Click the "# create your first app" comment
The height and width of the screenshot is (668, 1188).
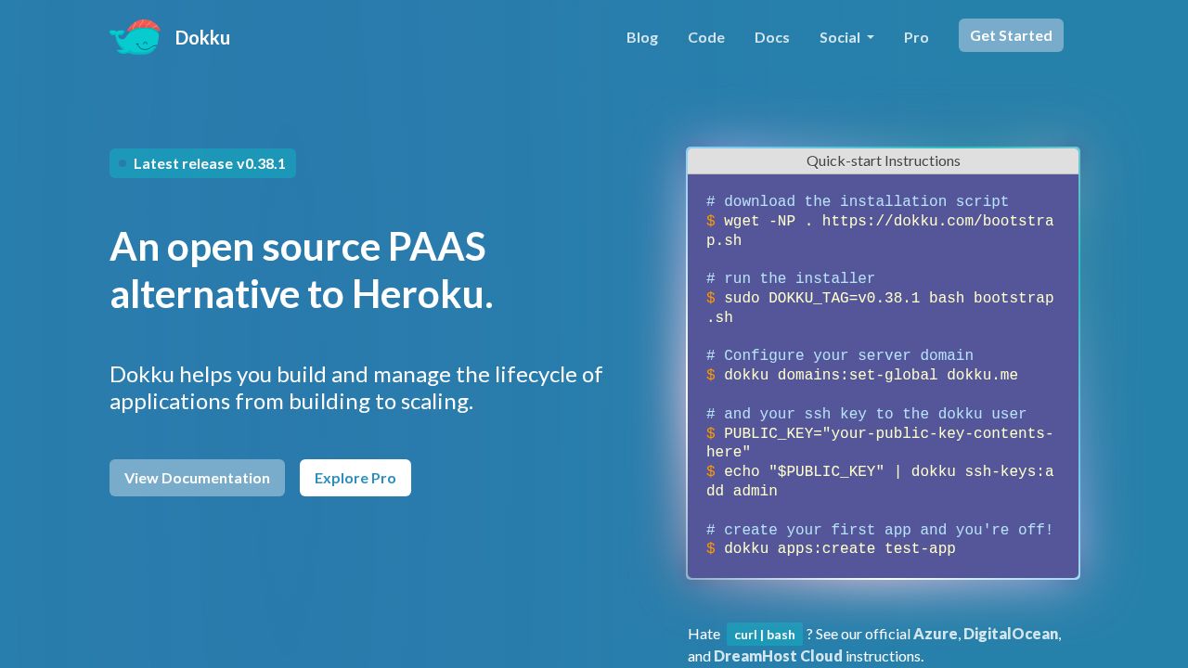pyautogui.click(x=880, y=530)
